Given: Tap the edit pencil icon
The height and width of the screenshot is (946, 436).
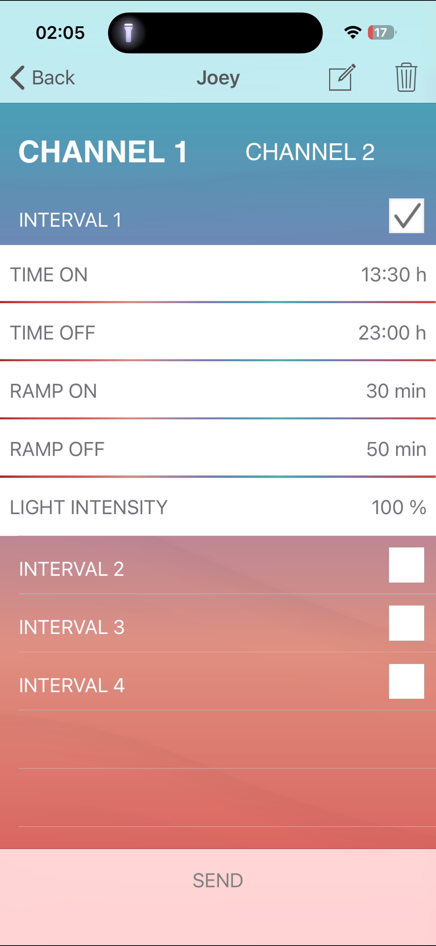Looking at the screenshot, I should tap(342, 77).
